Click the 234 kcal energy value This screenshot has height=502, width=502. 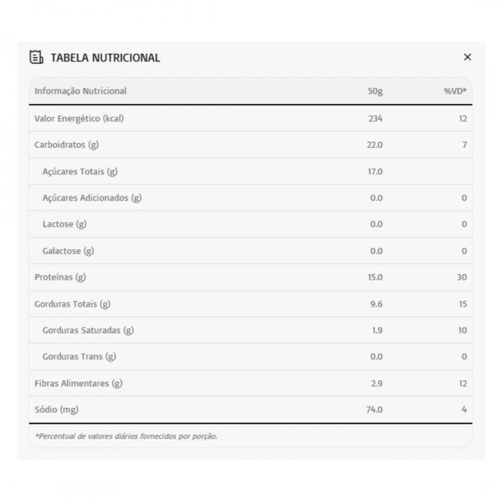[375, 119]
